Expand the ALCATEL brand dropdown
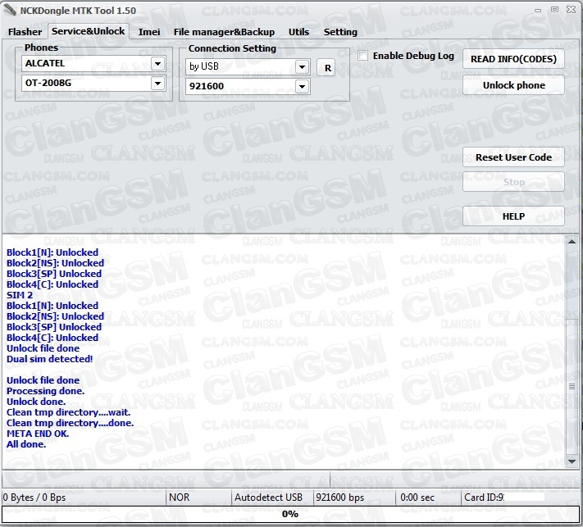 pos(157,64)
